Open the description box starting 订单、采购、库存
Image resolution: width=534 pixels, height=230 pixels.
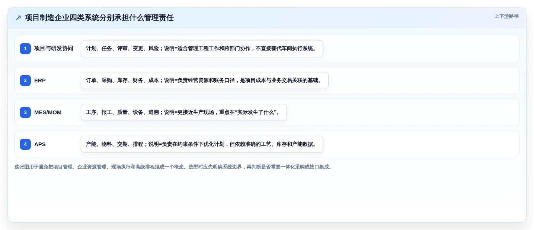pyautogui.click(x=205, y=80)
